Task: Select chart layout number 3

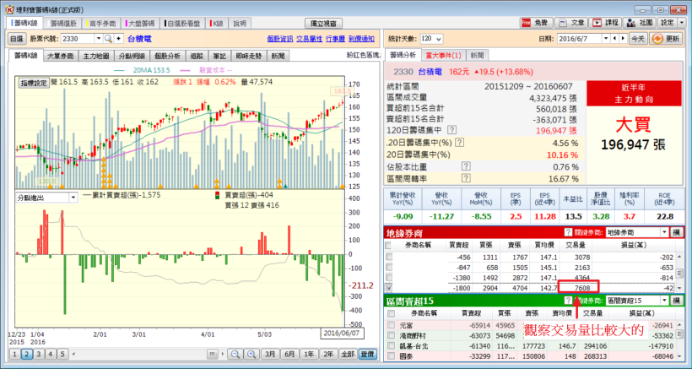Action: coord(38,354)
